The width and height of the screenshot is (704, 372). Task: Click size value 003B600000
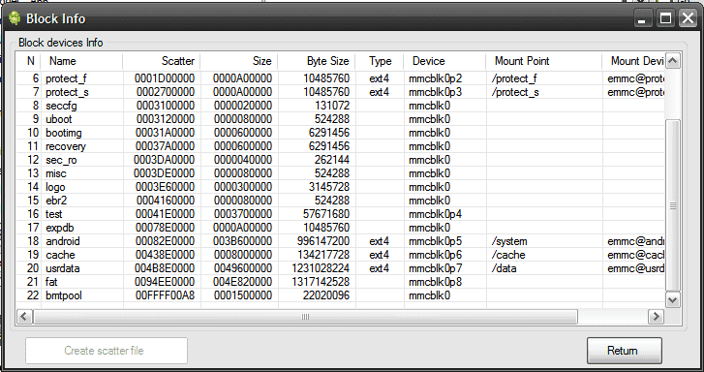click(x=242, y=241)
